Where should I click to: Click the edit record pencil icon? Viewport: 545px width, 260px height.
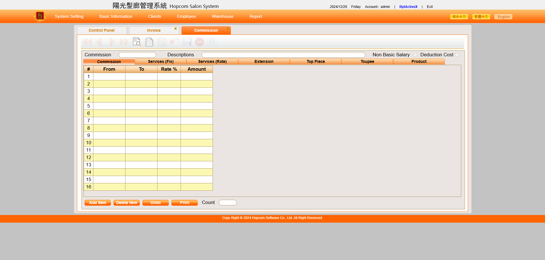(x=162, y=42)
